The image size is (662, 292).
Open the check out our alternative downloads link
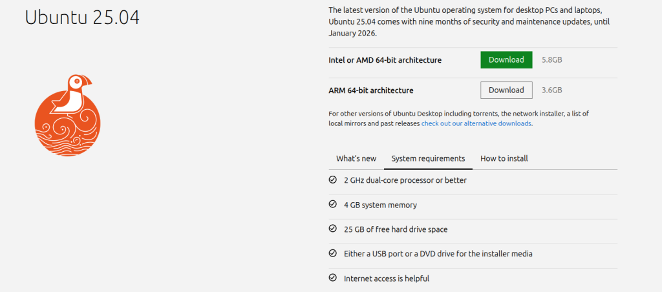[x=476, y=123]
